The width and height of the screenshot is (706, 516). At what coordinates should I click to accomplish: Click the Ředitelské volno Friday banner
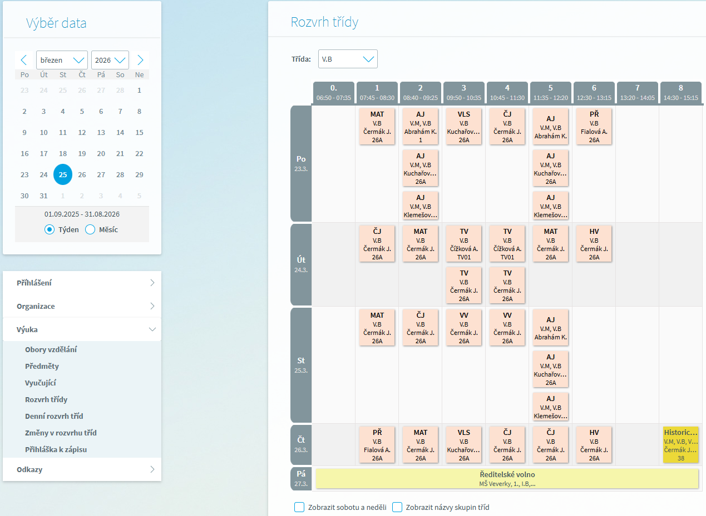tap(507, 479)
